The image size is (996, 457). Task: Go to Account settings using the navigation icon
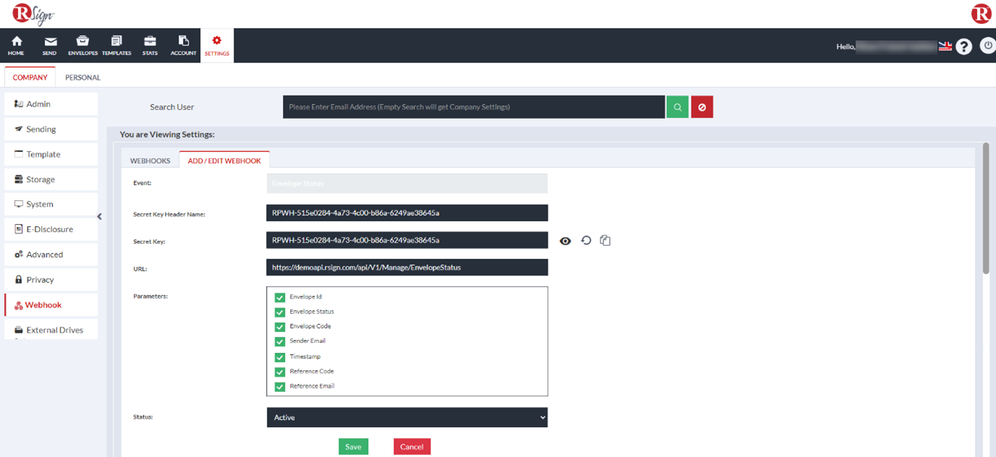(183, 45)
